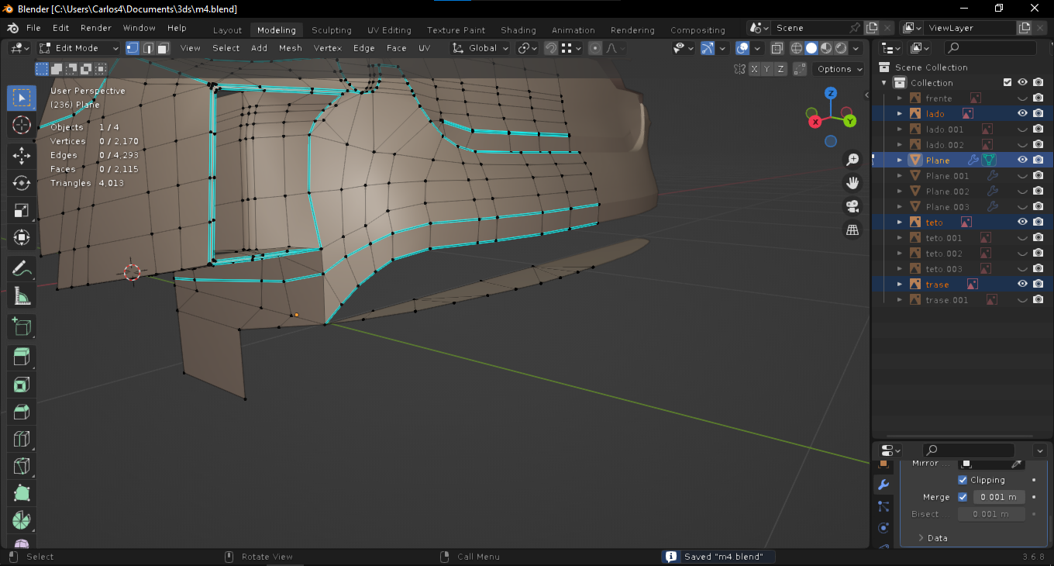Activate the Extrude Region tool
The image size is (1054, 566).
22,357
